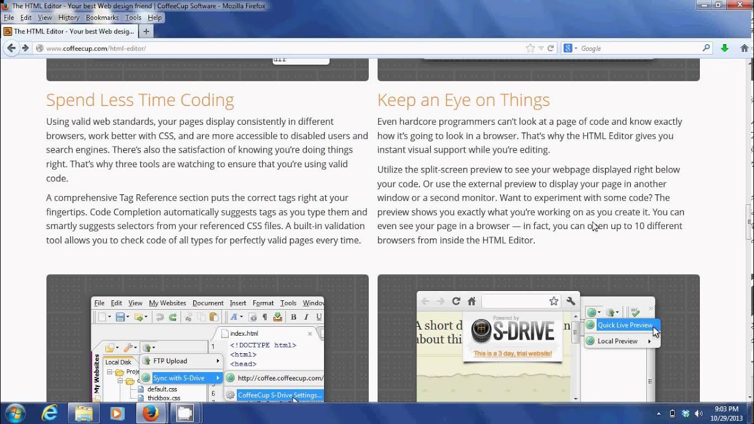Click the Keep an Eye on Things heading
Viewport: 754px width, 424px height.
[x=464, y=100]
